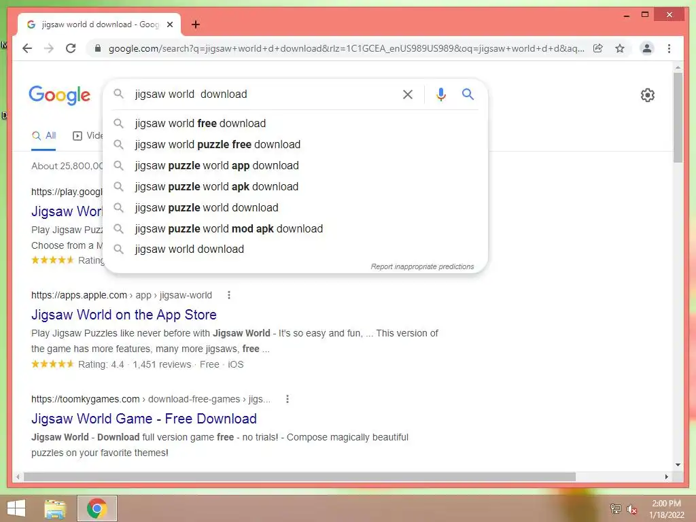696x522 pixels.
Task: Choose suggestion jigsaw puzzle world download
Action: tap(295, 208)
